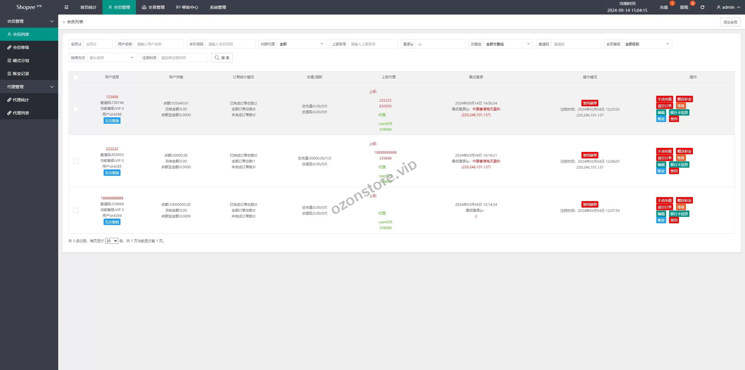This screenshot has height=370, width=745.
Task: Switch to 交易管理 top menu
Action: pyautogui.click(x=153, y=7)
